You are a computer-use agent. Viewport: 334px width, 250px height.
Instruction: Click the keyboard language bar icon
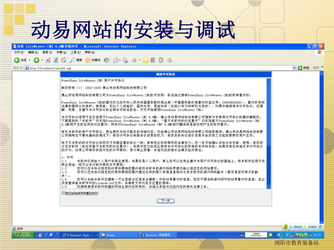pos(242,235)
